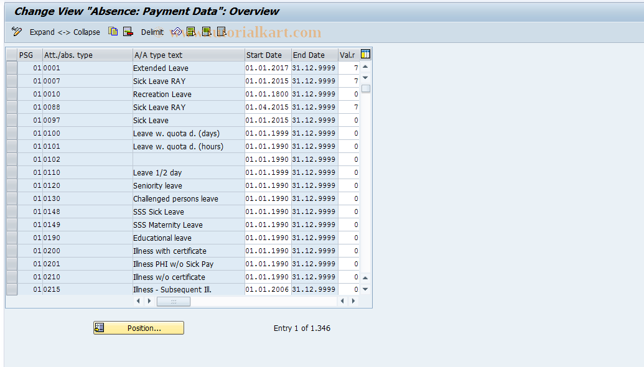Click page-up arrow near bottom of scrollbar
This screenshot has width=644, height=367.
(365, 278)
